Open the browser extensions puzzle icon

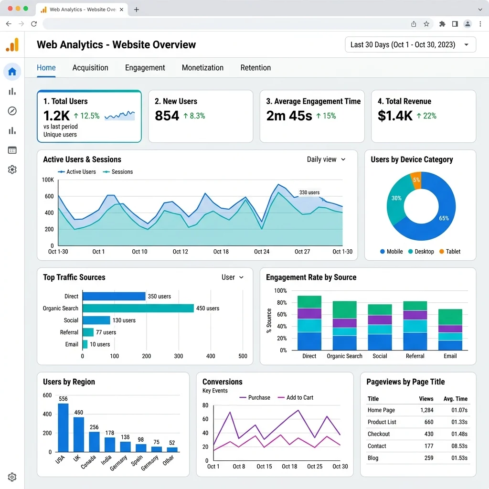(x=442, y=24)
